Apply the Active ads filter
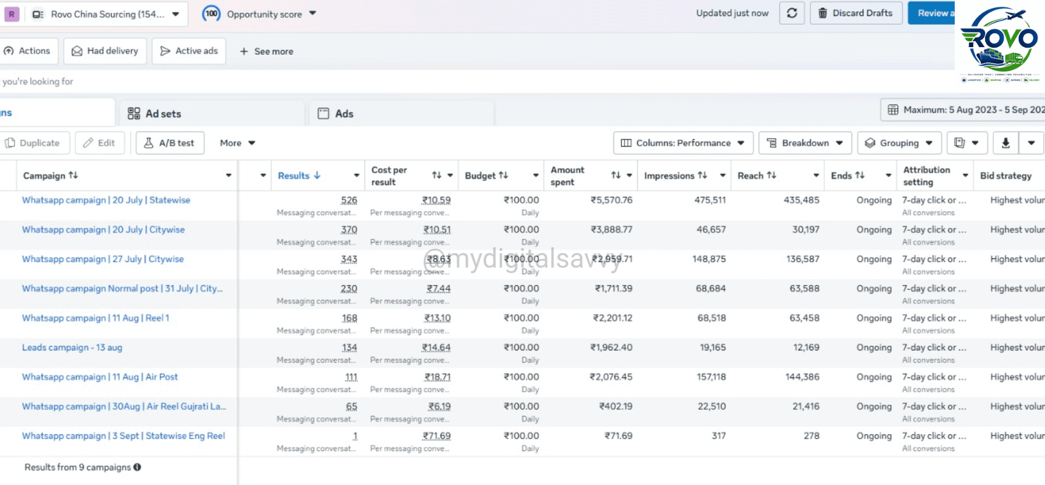The width and height of the screenshot is (1045, 485). click(189, 51)
